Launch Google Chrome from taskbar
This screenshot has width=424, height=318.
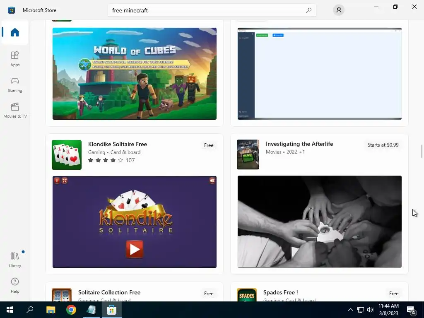[x=71, y=310]
